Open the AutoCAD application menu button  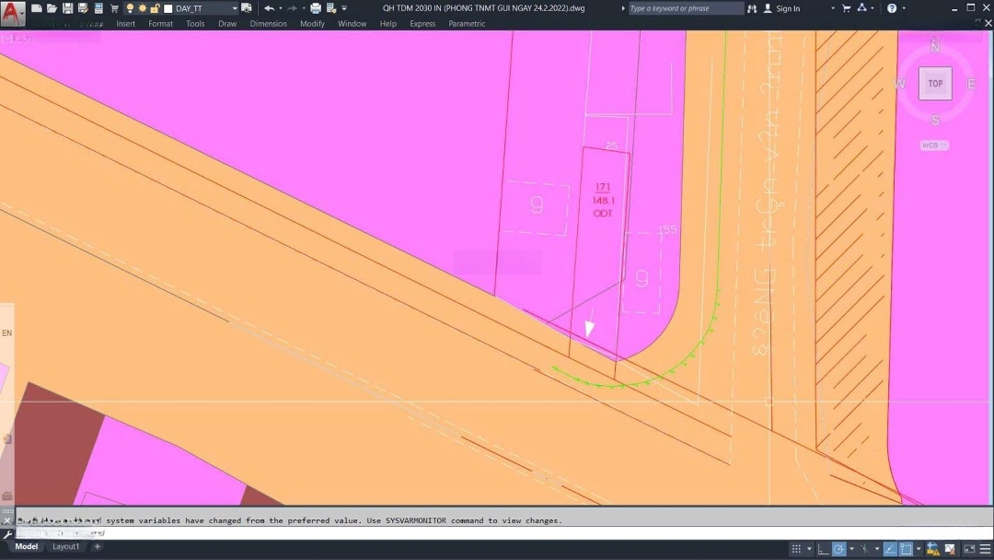[13, 13]
